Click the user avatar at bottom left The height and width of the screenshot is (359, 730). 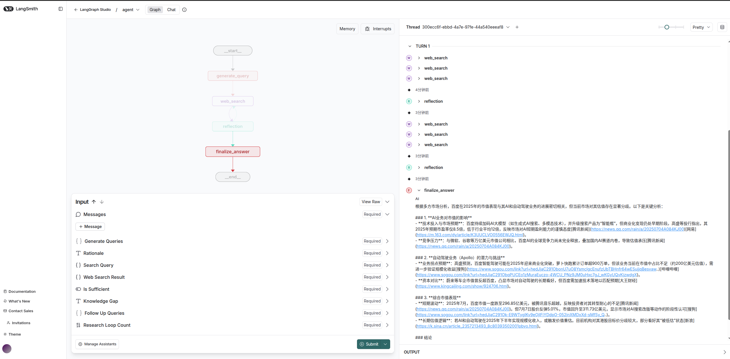[x=7, y=348]
